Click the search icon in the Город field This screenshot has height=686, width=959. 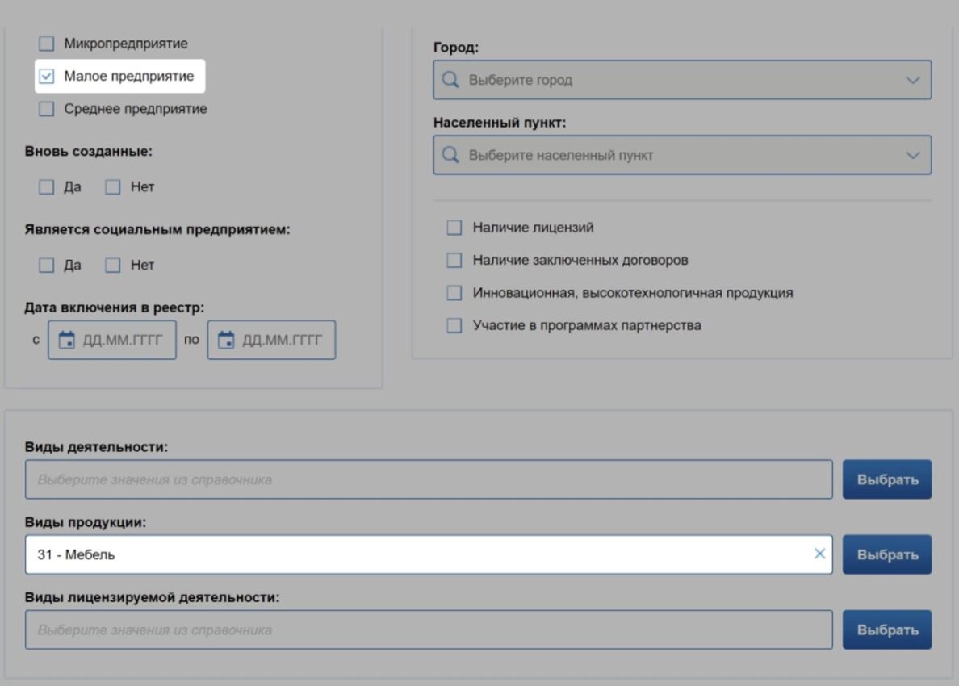click(x=451, y=80)
